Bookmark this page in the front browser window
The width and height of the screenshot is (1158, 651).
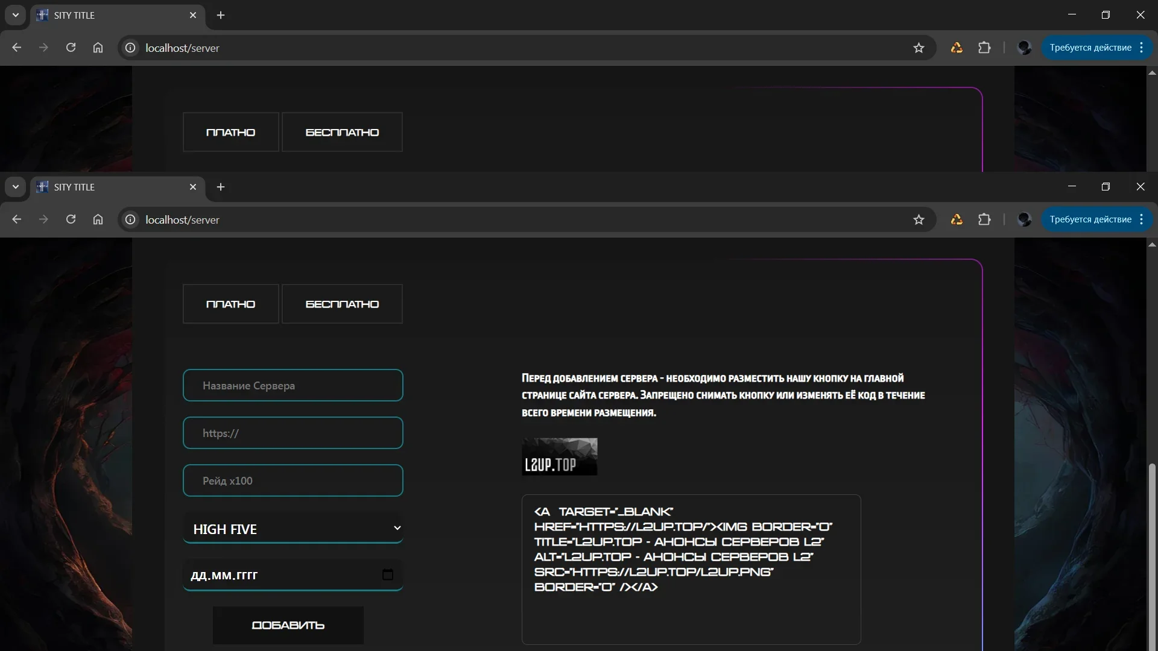[x=919, y=219]
